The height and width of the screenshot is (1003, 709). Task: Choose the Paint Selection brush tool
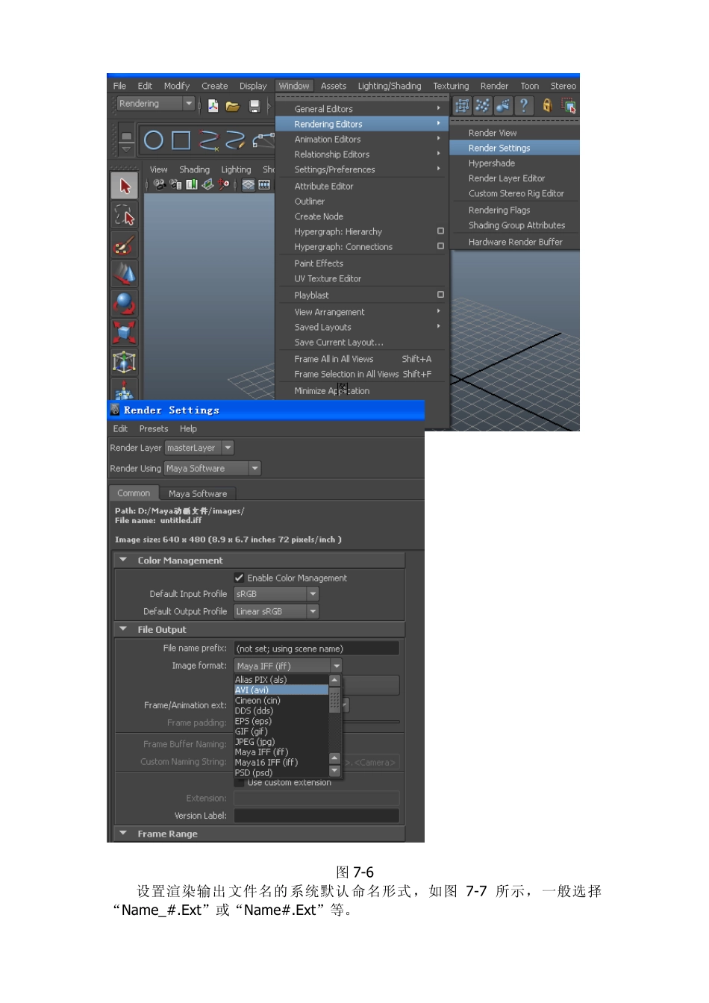tap(124, 245)
